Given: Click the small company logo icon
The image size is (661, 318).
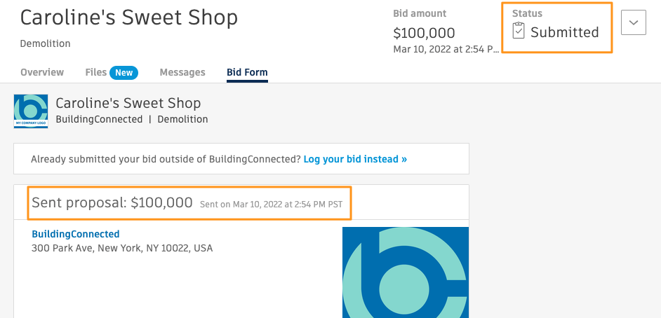Looking at the screenshot, I should coord(31,111).
